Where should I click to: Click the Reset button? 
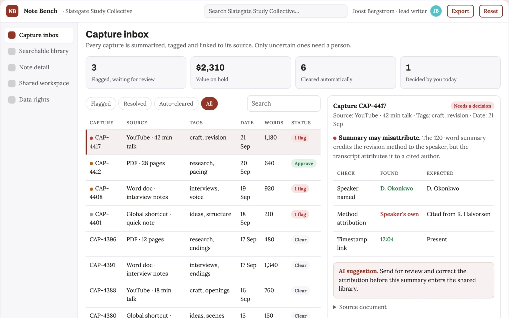point(491,11)
